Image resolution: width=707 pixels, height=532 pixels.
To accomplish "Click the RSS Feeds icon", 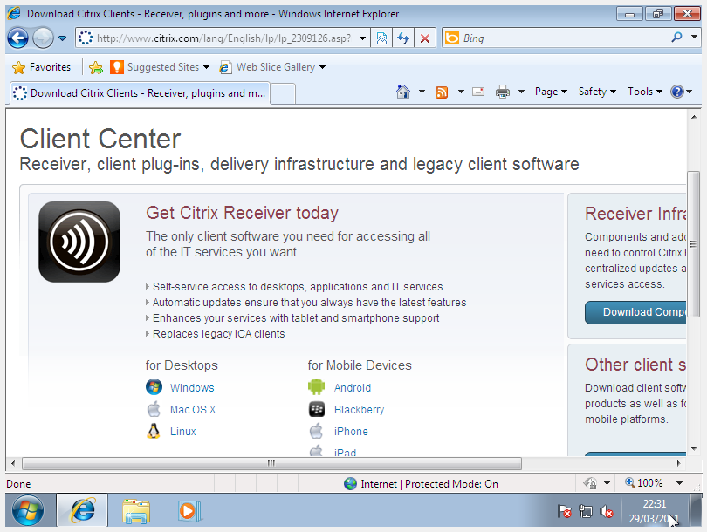I will 442,92.
